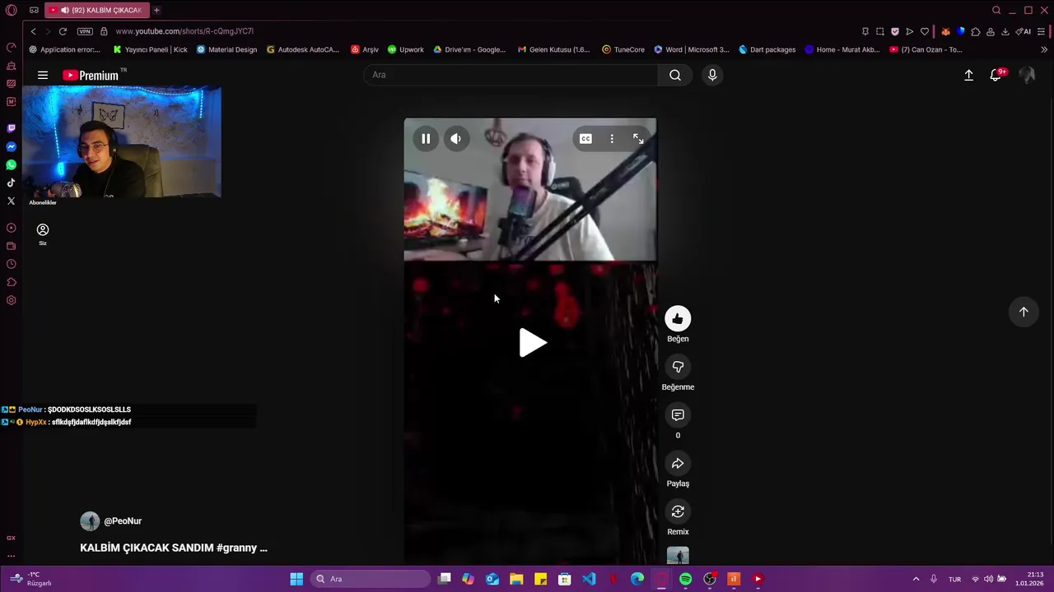
Task: Open the Upwork bookmark
Action: pos(406,49)
